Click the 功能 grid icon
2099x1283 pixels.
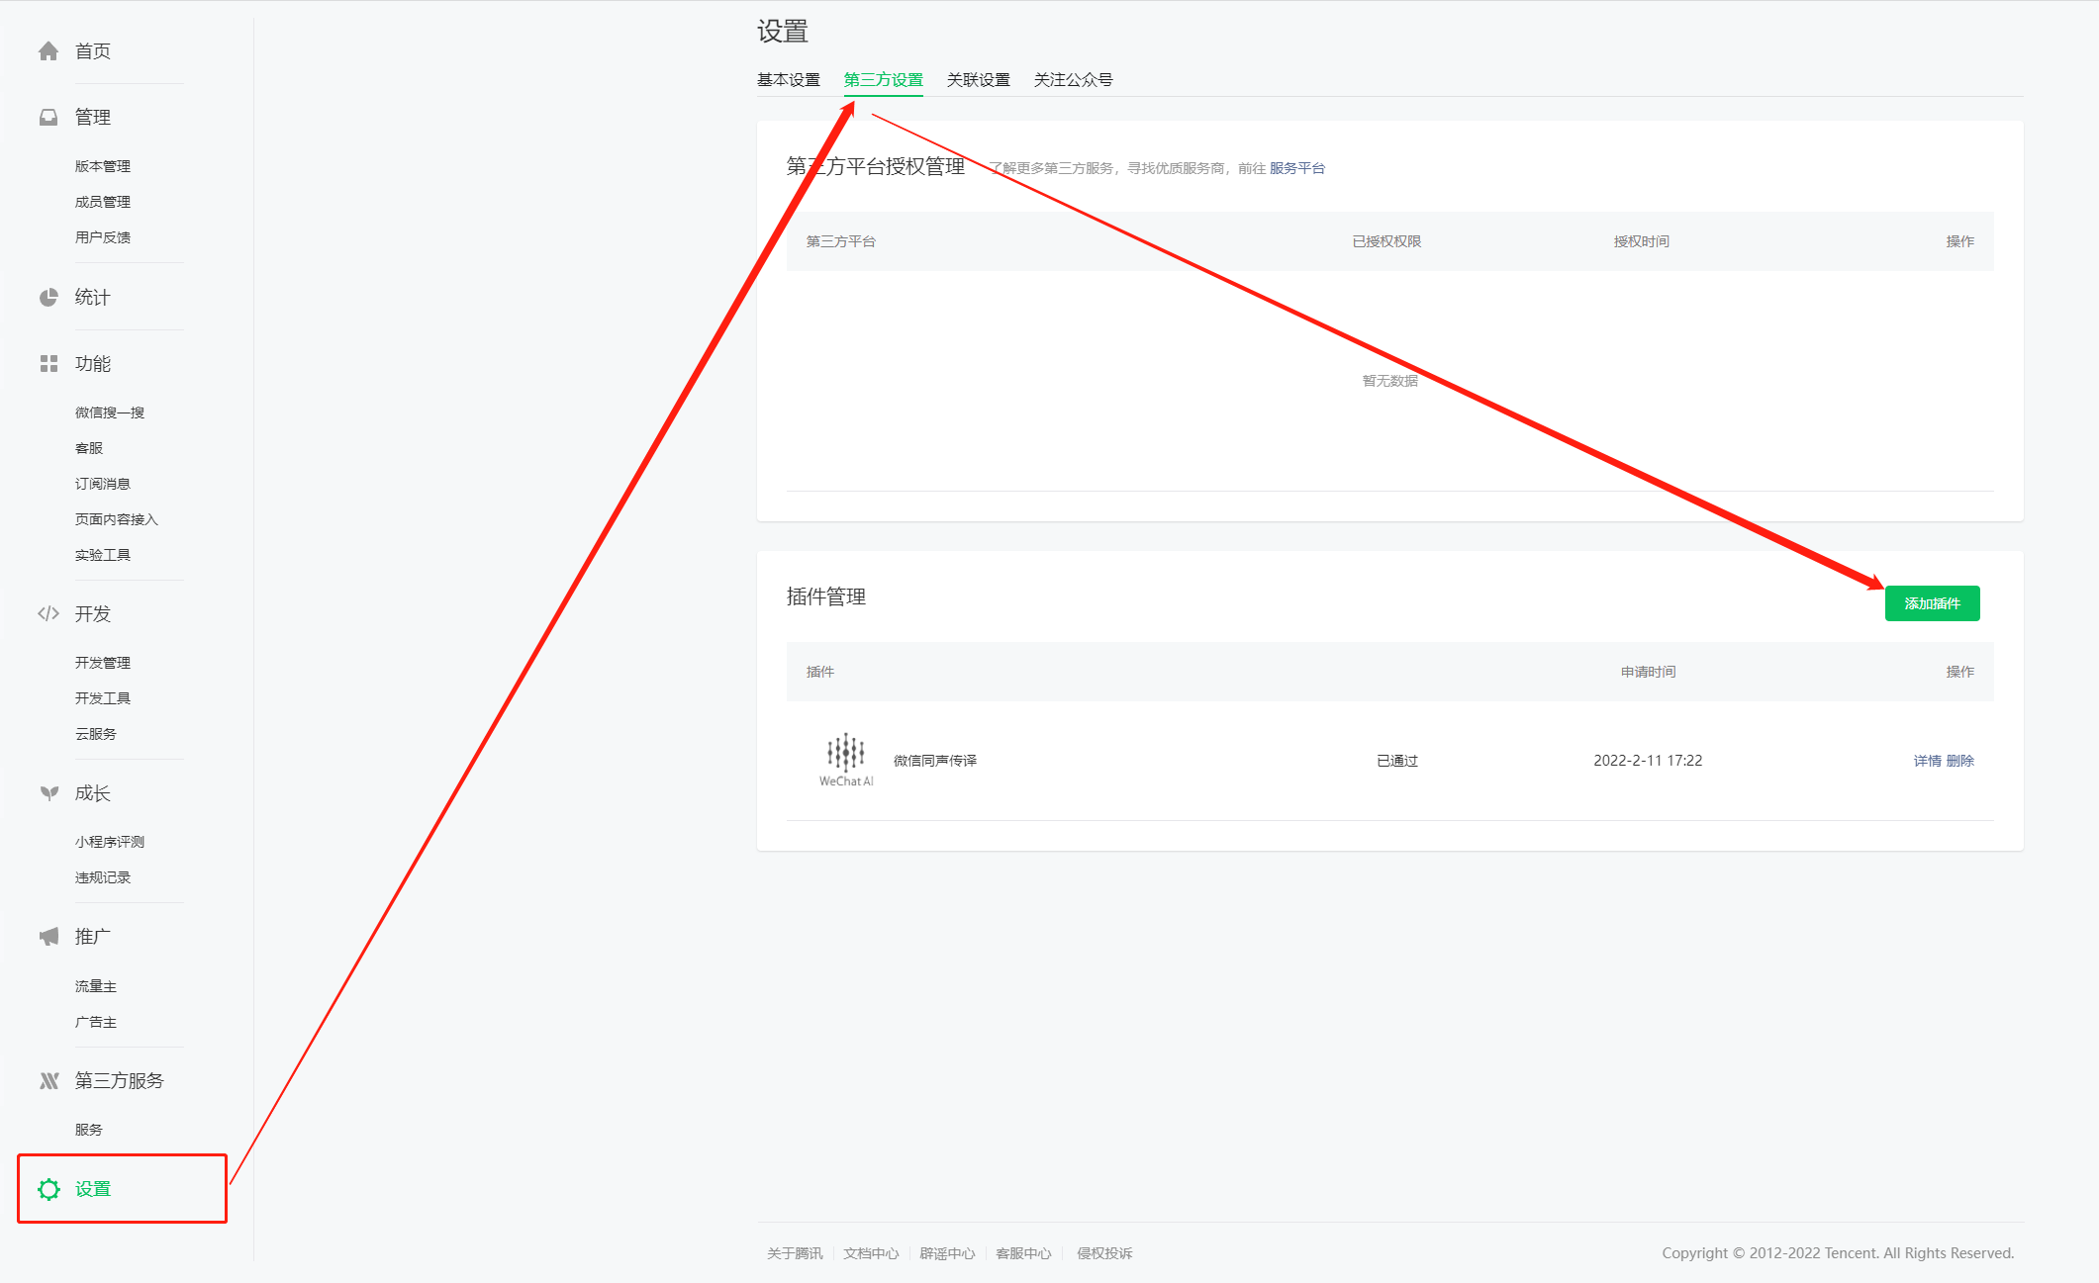point(48,363)
